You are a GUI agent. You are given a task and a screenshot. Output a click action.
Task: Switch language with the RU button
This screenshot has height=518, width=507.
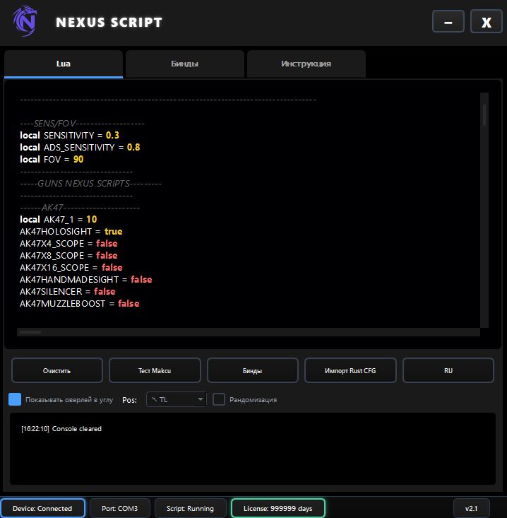tap(448, 371)
